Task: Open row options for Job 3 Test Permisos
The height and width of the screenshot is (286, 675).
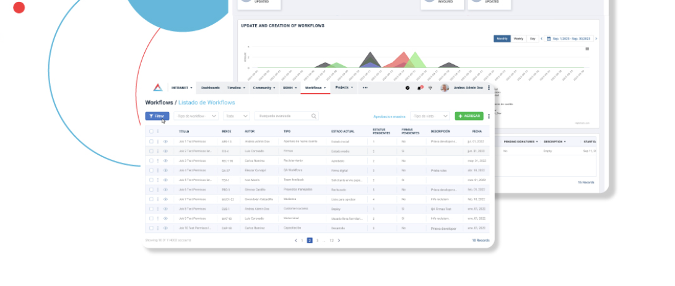Action: pyautogui.click(x=158, y=161)
